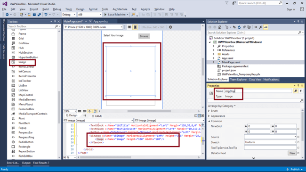Click the Undo toolbar icon

pos(46,15)
